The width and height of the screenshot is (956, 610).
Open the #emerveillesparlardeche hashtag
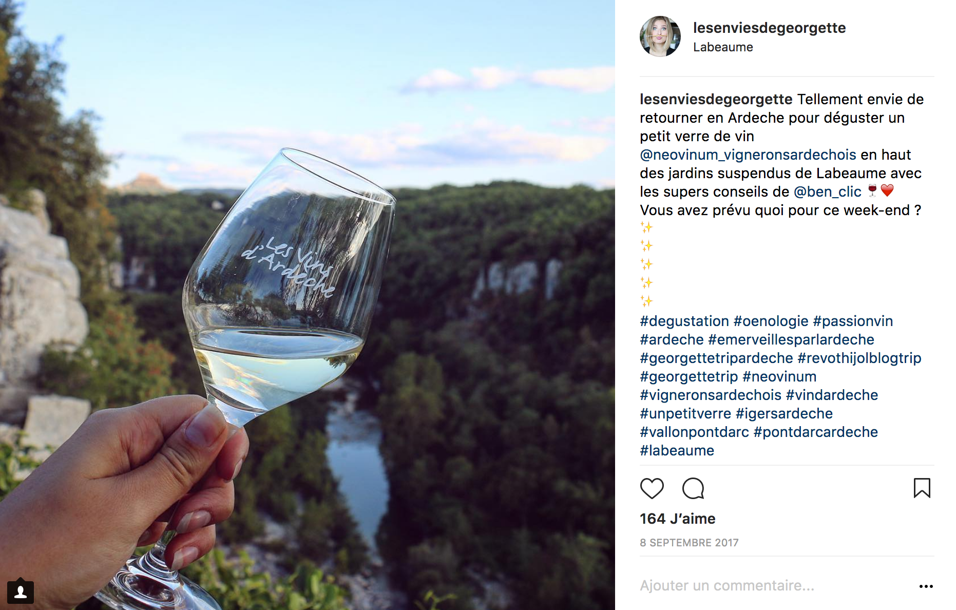point(791,339)
